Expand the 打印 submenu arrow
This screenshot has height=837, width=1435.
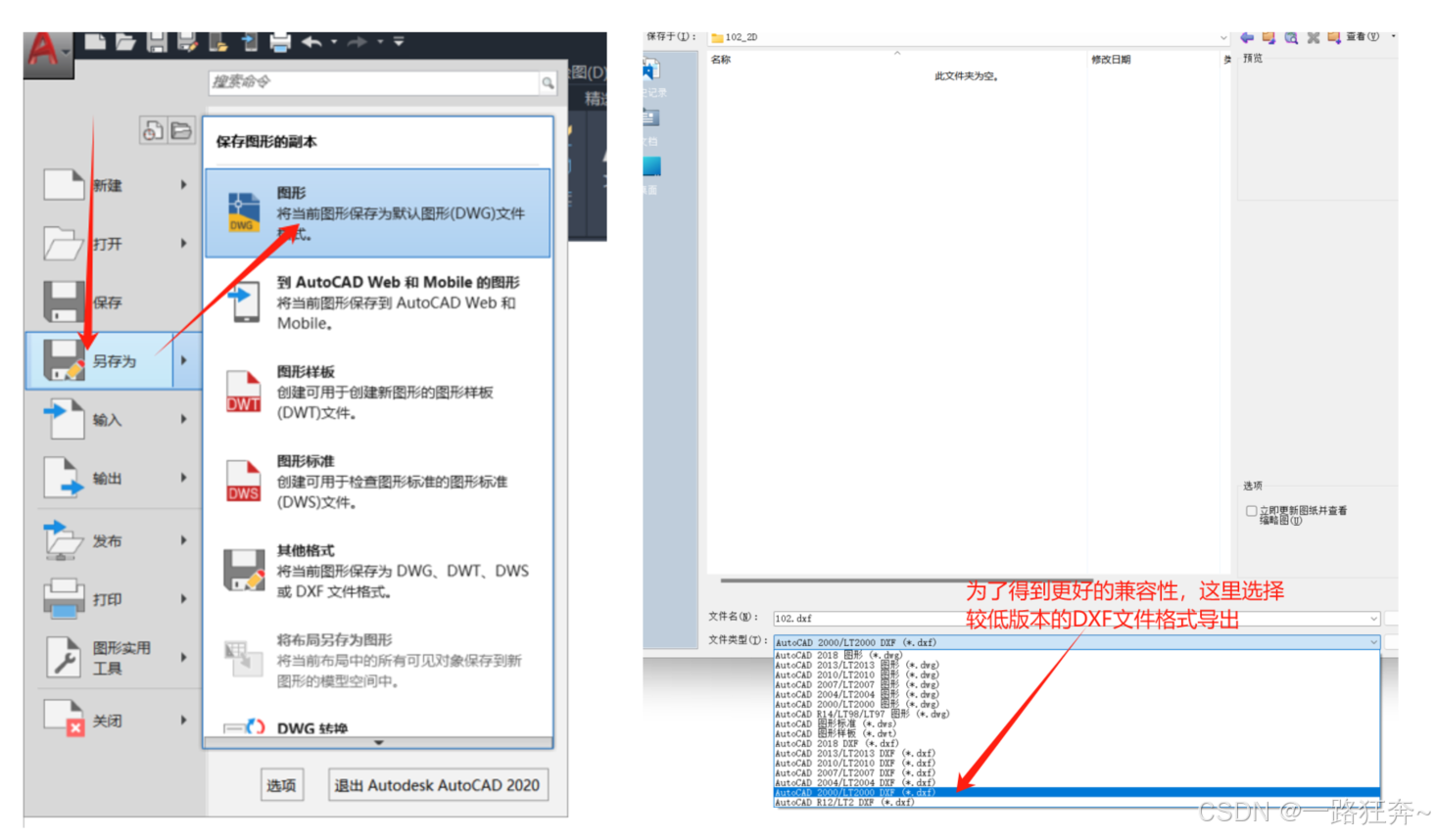click(x=183, y=599)
